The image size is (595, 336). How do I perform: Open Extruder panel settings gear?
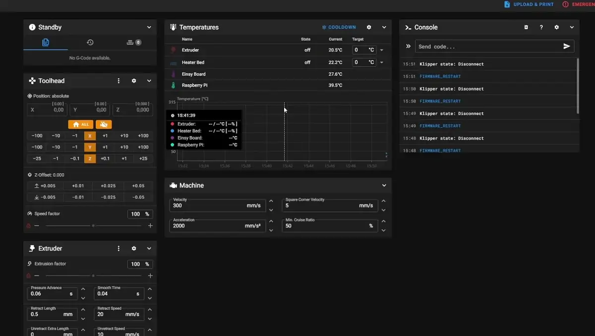click(x=134, y=248)
